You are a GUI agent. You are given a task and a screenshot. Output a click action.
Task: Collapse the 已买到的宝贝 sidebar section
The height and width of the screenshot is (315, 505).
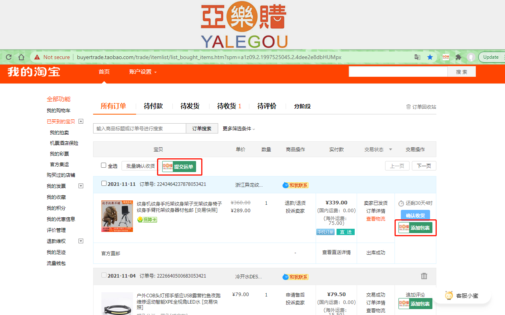pos(81,121)
